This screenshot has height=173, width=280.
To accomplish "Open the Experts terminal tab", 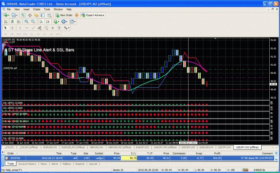I will tap(80, 164).
